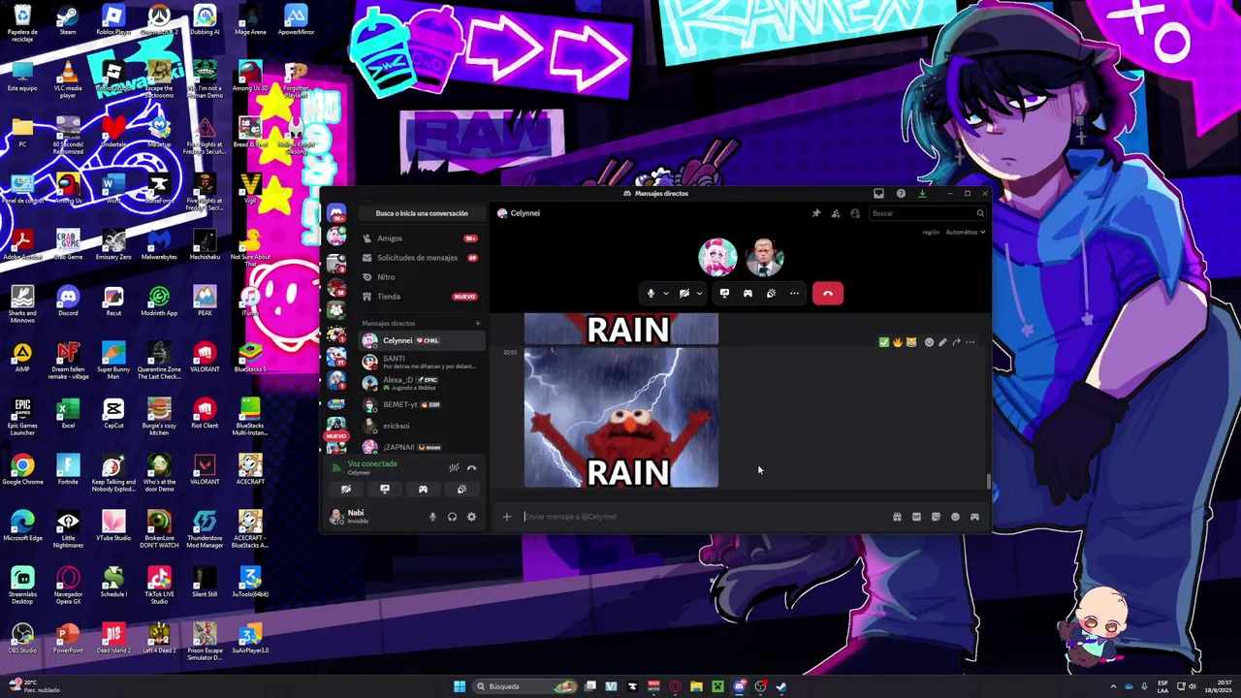
Task: Open the BEMET-yt conversation
Action: point(421,404)
